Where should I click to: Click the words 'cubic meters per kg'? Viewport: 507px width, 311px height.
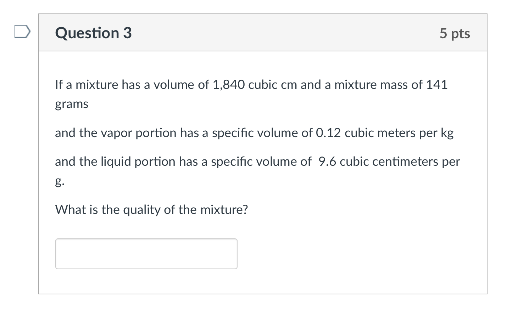[399, 133]
